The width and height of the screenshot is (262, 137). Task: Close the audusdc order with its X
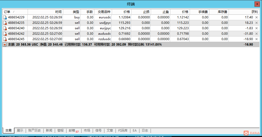coord(257,34)
